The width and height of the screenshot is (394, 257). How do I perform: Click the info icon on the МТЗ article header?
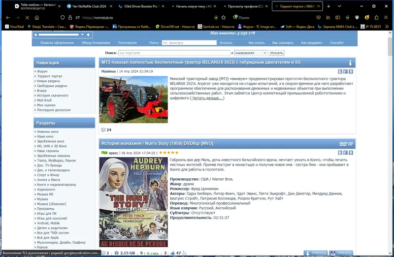tap(350, 63)
